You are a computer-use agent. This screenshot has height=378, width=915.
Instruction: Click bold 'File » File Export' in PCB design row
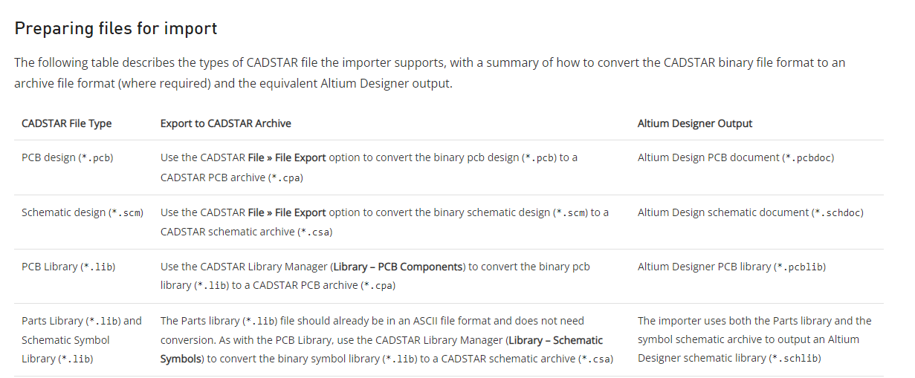coord(287,158)
